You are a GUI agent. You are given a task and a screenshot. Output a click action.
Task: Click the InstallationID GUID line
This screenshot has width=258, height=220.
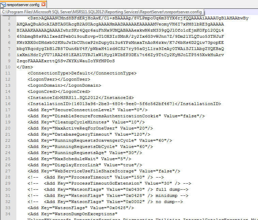click(x=124, y=104)
